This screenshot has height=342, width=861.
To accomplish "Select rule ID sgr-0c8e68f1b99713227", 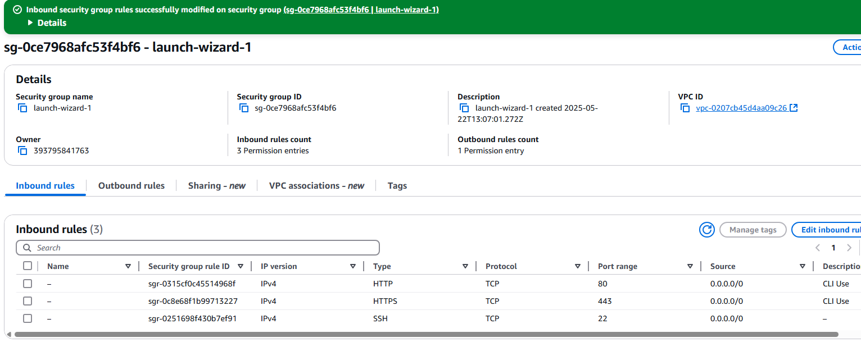I will click(x=193, y=301).
